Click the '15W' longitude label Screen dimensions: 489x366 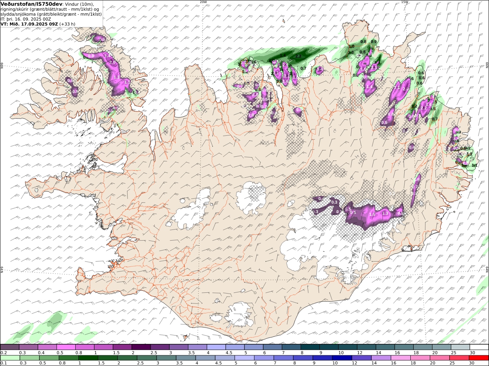[405, 2]
